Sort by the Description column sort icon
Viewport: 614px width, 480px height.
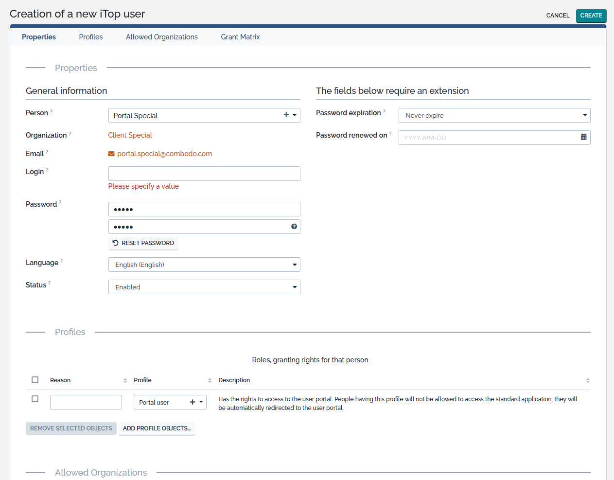[587, 380]
